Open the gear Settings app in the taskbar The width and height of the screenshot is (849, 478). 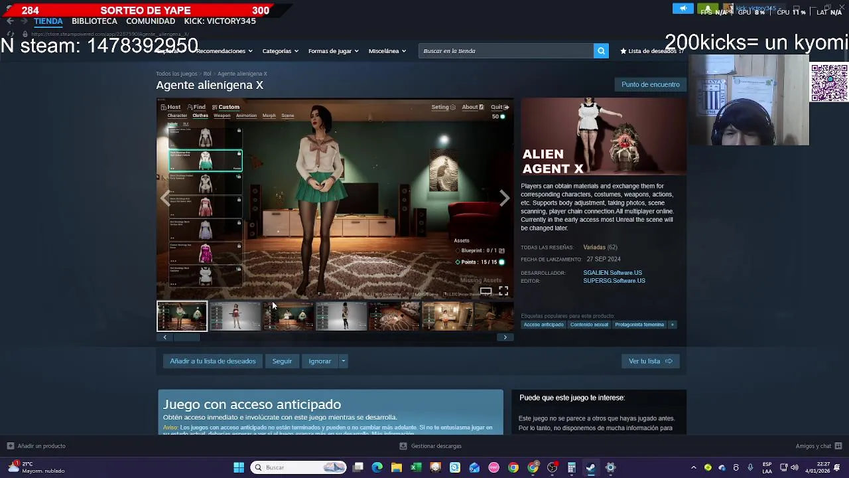coord(610,467)
